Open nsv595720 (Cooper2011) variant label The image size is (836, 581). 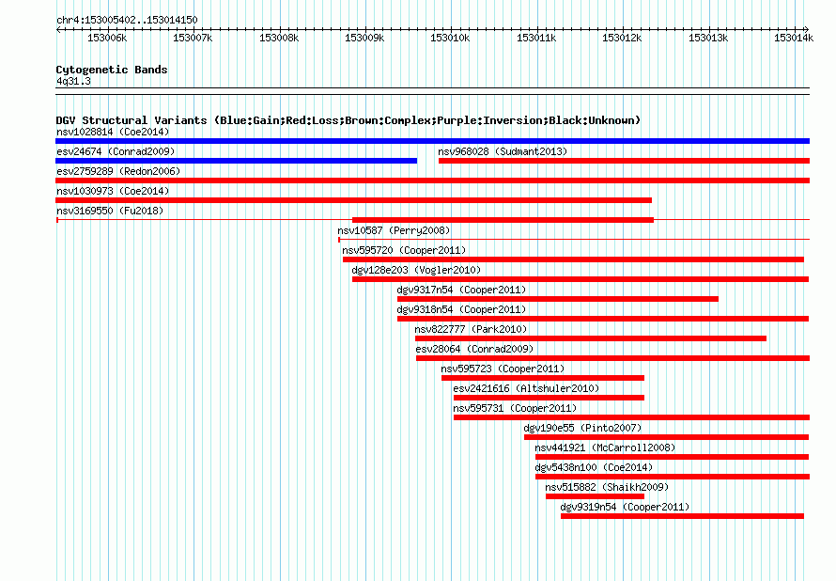pyautogui.click(x=404, y=250)
